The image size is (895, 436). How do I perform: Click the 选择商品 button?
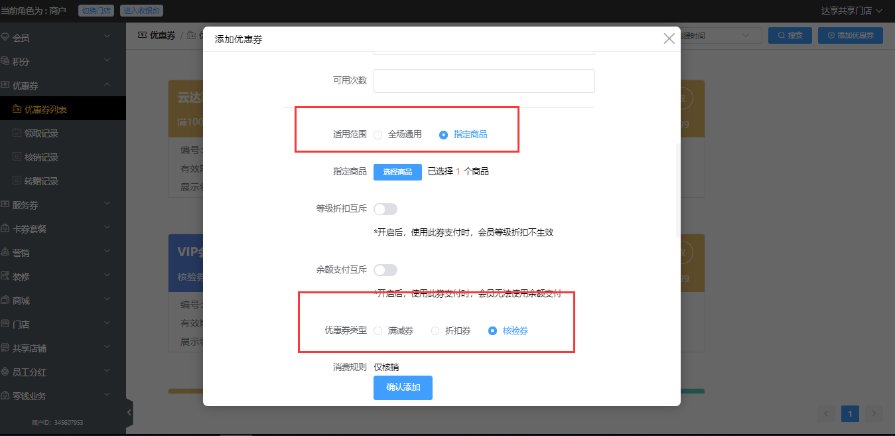(397, 172)
